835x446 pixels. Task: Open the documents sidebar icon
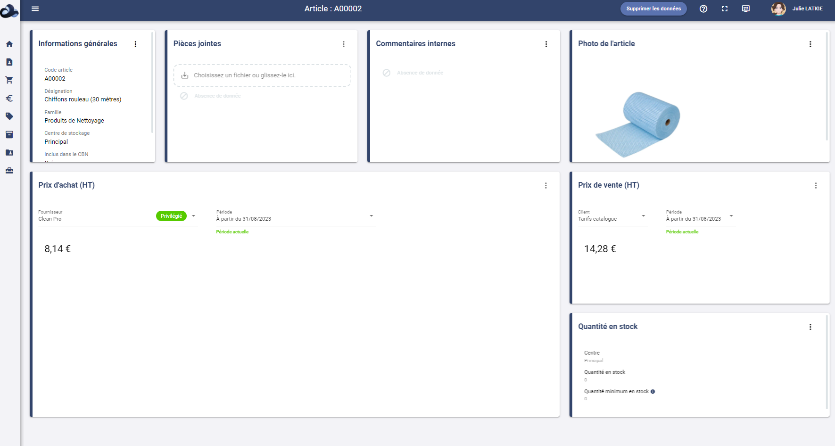9,62
